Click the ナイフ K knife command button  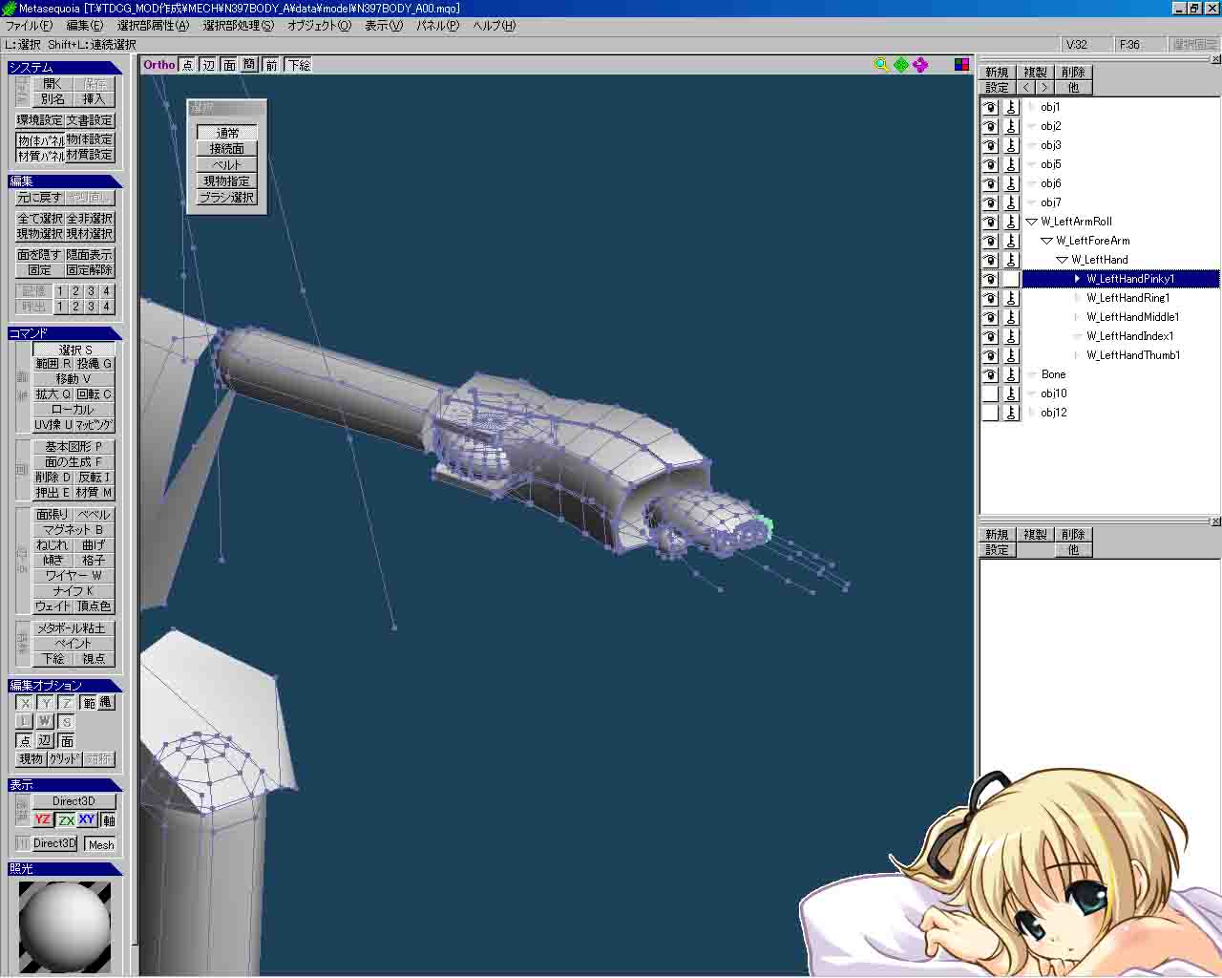coord(74,591)
